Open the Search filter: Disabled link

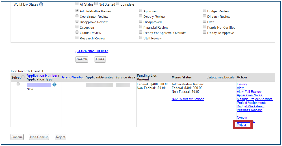point(92,51)
